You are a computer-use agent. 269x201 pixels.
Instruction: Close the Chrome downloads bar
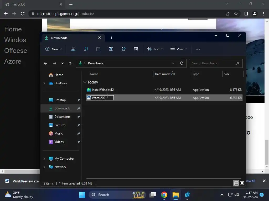tap(264, 181)
